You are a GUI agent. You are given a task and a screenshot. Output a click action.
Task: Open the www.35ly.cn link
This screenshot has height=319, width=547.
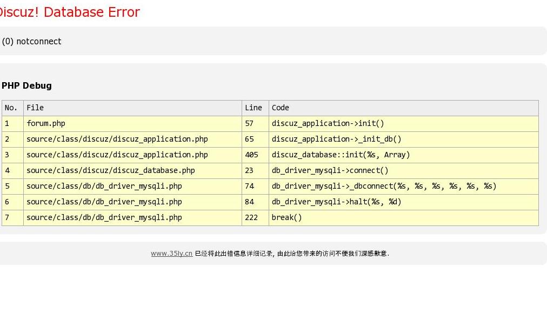[x=172, y=254]
